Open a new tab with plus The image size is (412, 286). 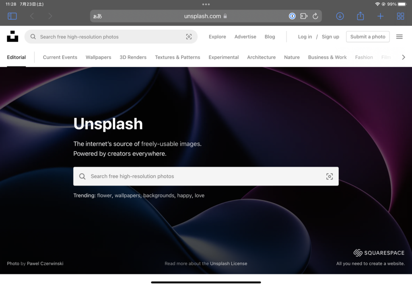click(x=380, y=16)
